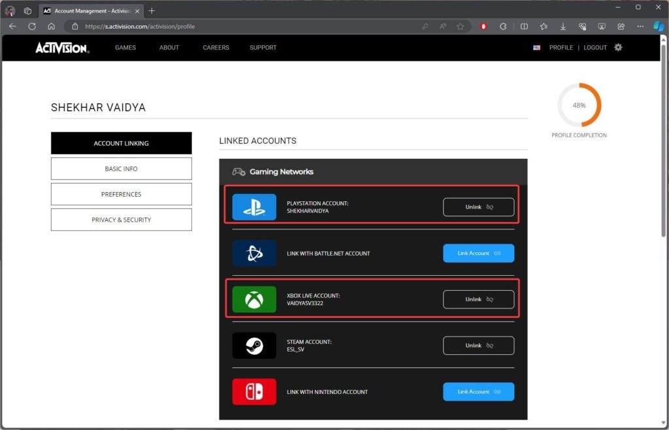
Task: Link the Battle.net account
Action: pyautogui.click(x=479, y=254)
